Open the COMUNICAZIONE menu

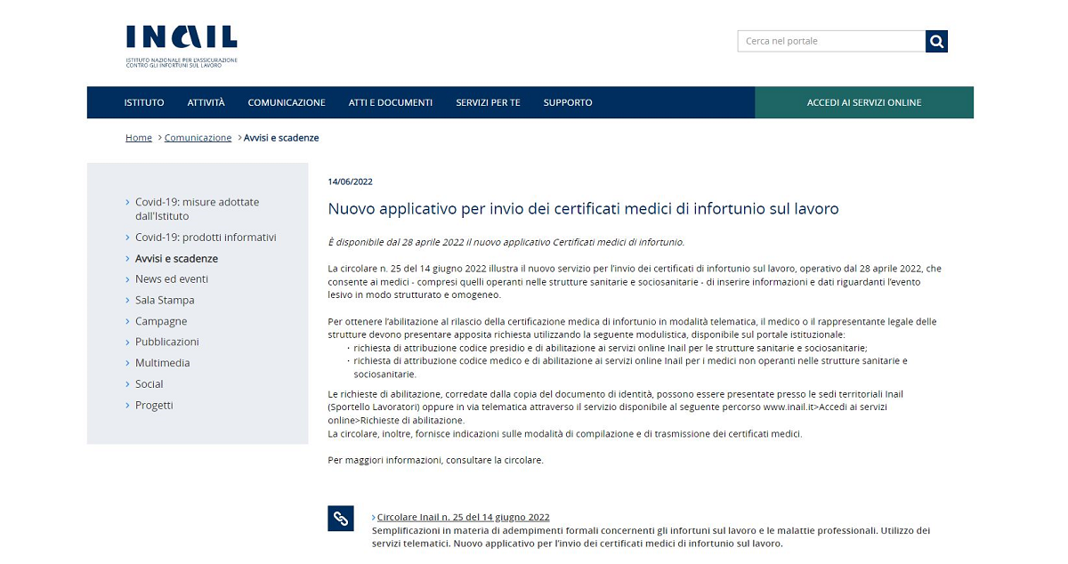tap(287, 102)
